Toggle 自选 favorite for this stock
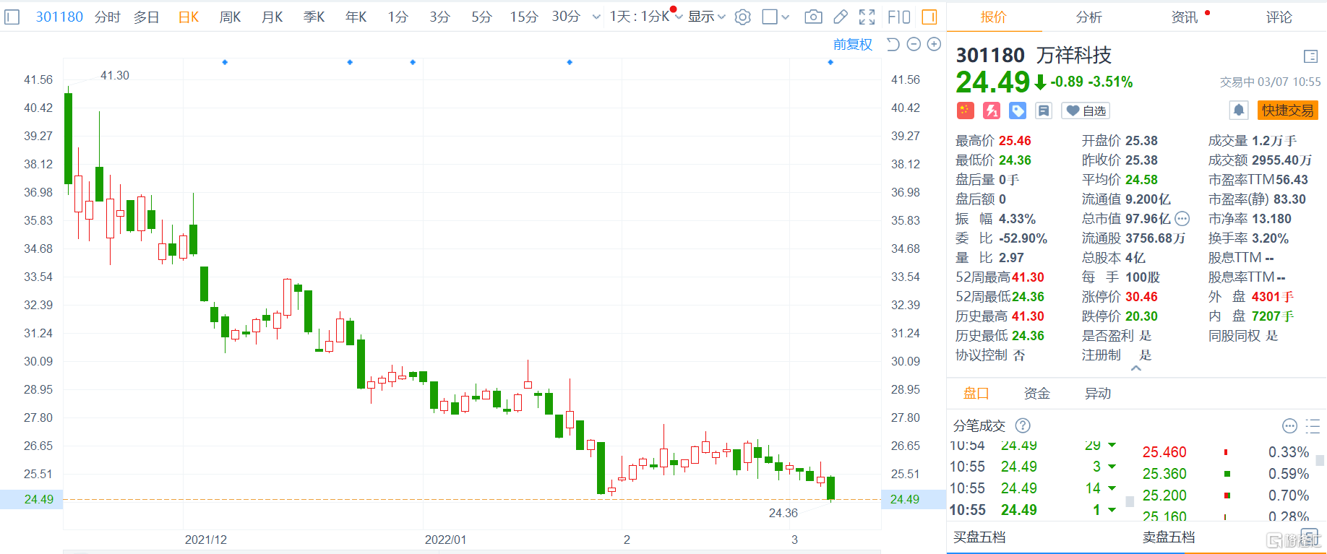1327x554 pixels. tap(1086, 111)
